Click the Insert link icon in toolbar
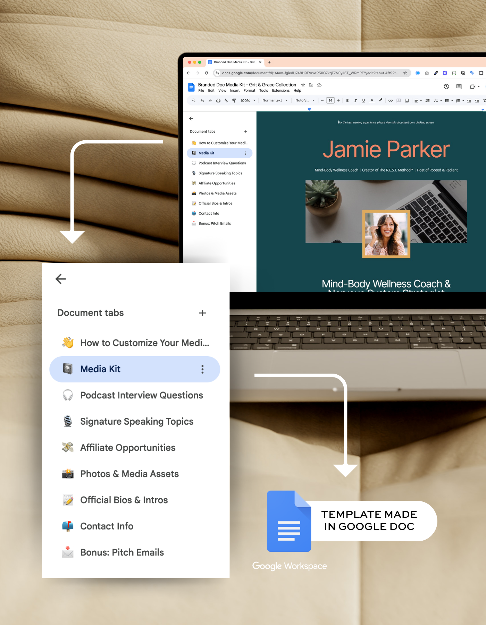The width and height of the screenshot is (486, 625). (391, 101)
